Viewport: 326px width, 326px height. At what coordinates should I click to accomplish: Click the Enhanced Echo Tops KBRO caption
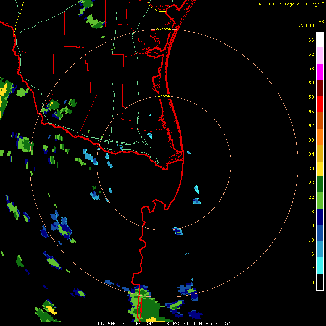coord(164,323)
